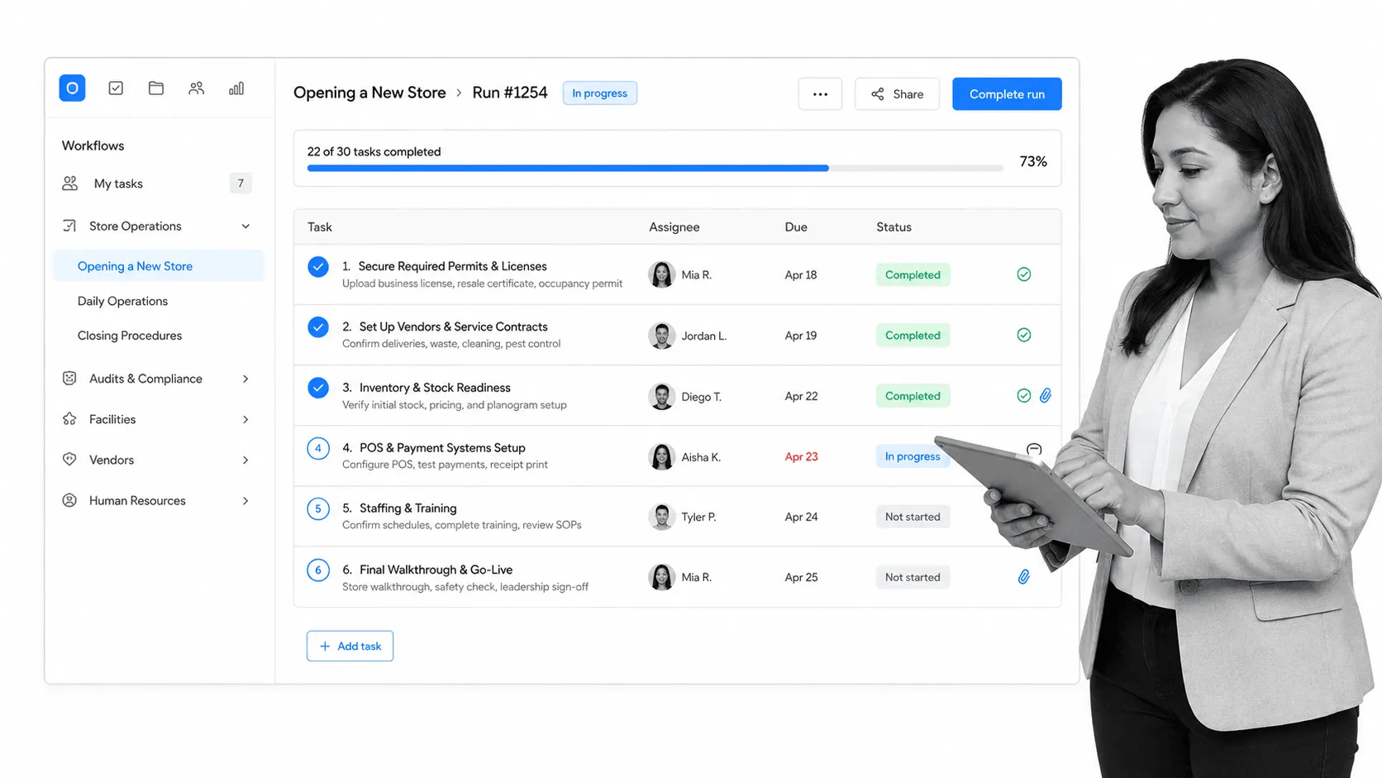
Task: Expand the Human Resources chevron
Action: pos(245,500)
